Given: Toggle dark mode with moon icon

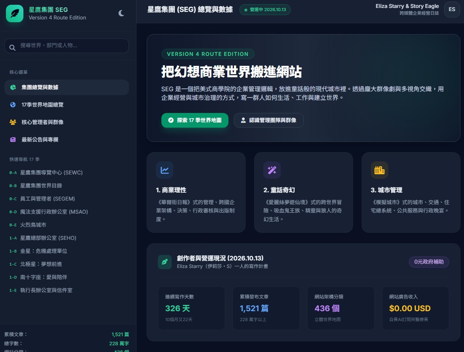Looking at the screenshot, I should [121, 13].
